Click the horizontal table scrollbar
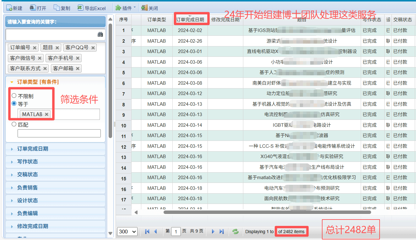 pos(267,212)
